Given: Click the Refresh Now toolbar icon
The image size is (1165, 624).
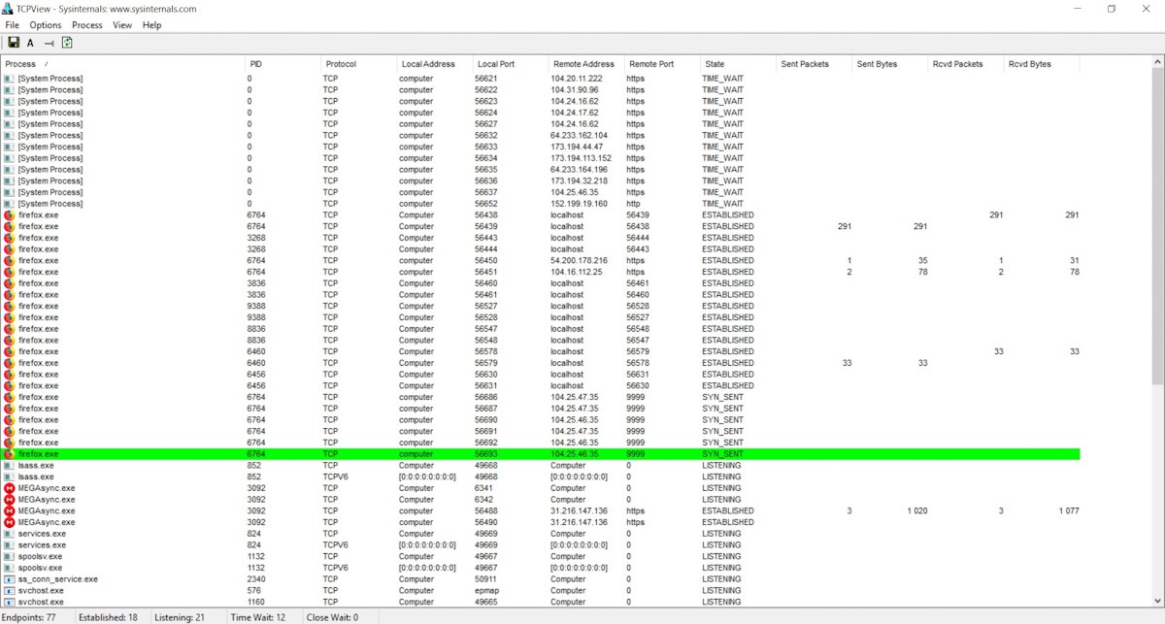Looking at the screenshot, I should (67, 43).
